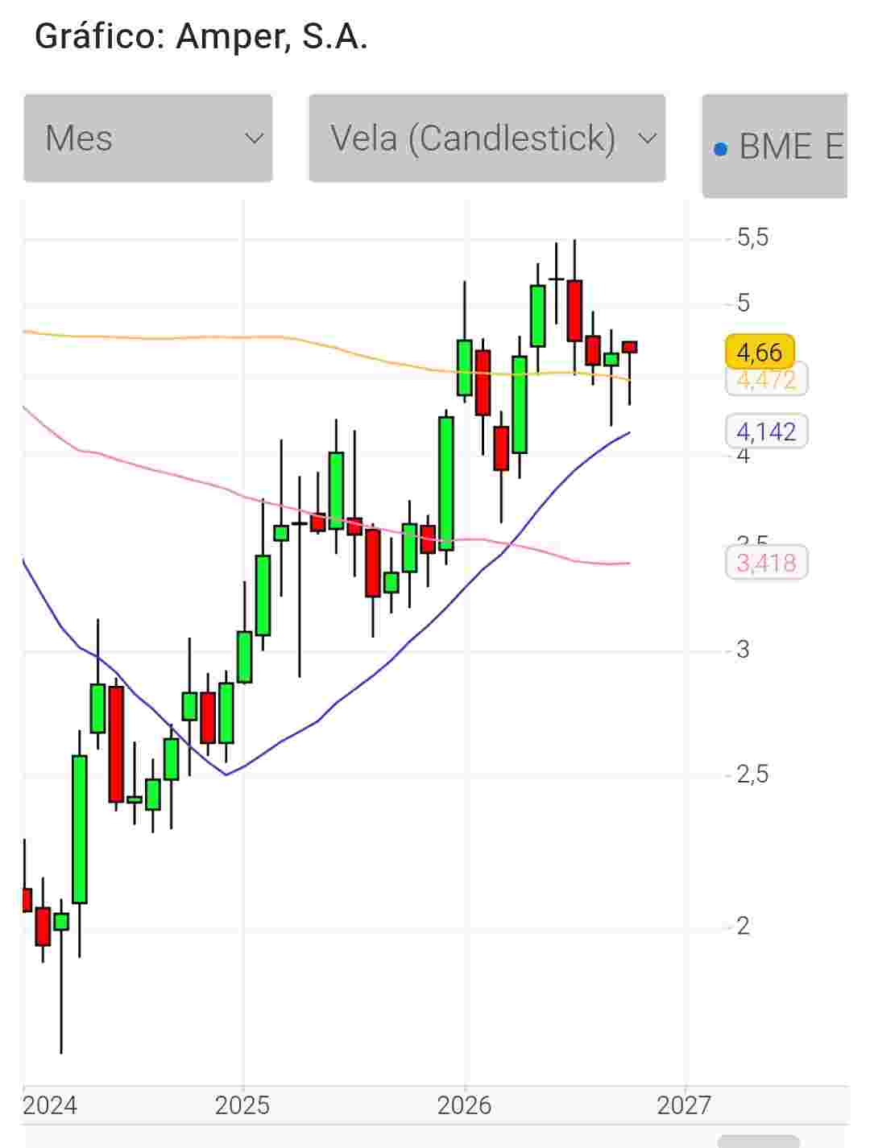The height and width of the screenshot is (1148, 870).
Task: Click the 2026 label on the time axis
Action: click(464, 1105)
